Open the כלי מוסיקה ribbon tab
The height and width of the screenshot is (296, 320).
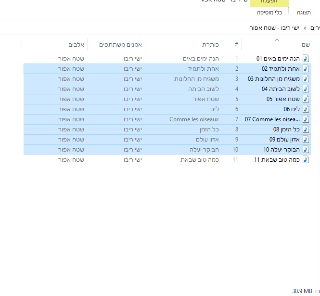(269, 13)
